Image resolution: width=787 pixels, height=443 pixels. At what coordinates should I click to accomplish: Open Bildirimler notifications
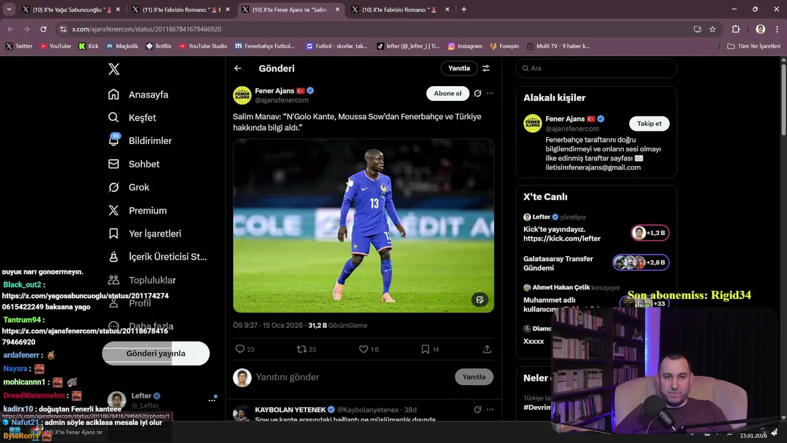[x=140, y=141]
